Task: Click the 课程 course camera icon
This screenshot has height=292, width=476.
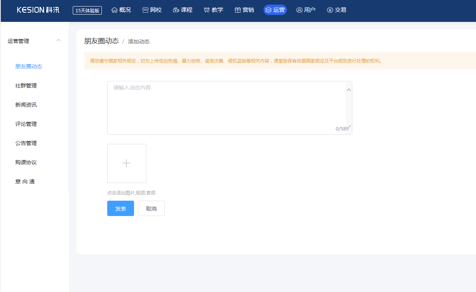Action: tap(176, 10)
